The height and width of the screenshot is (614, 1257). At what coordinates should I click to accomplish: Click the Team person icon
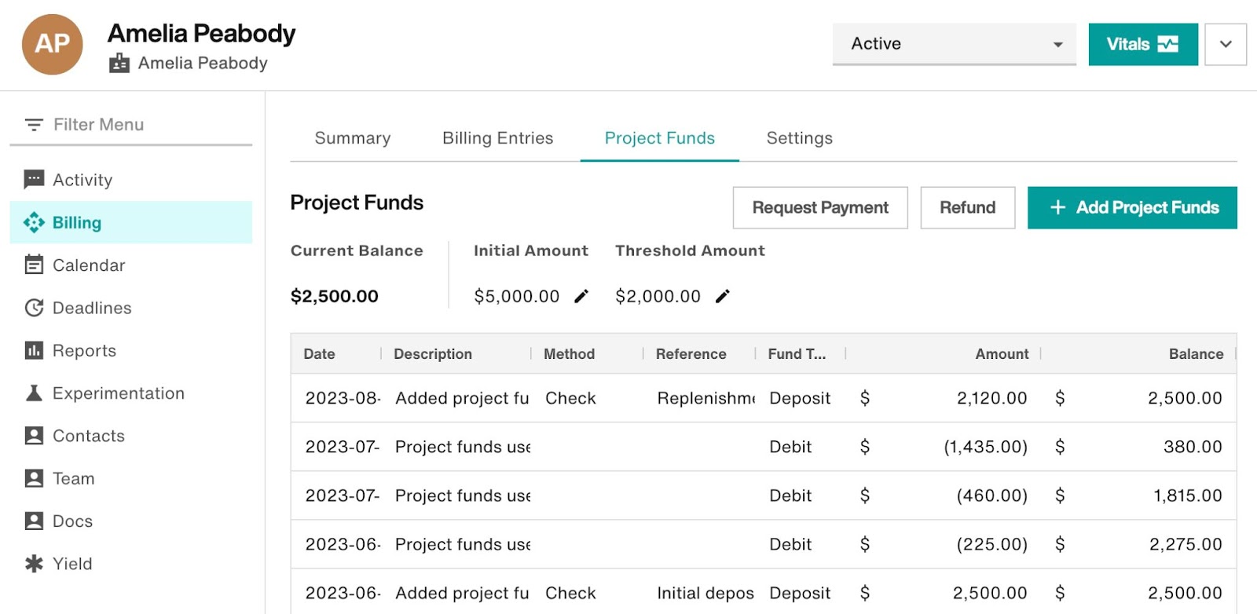coord(34,478)
